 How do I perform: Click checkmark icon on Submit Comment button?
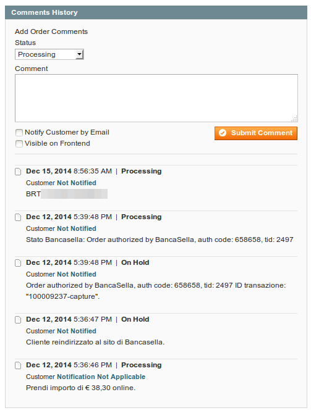223,133
